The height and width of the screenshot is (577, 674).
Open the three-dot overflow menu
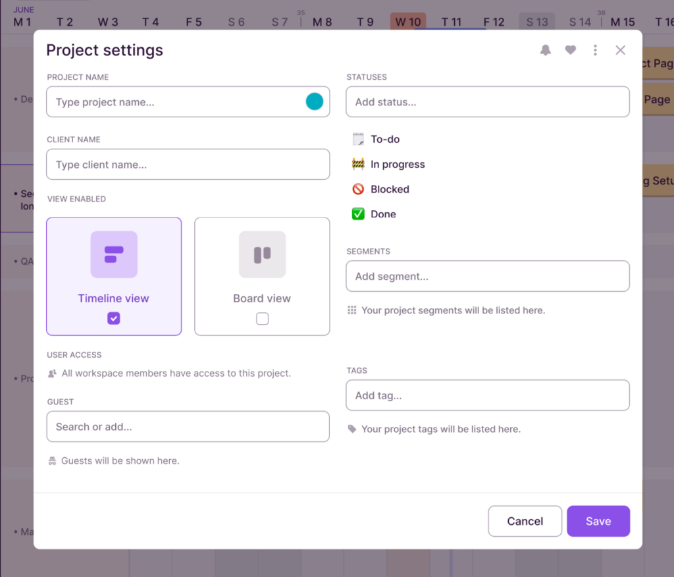click(595, 49)
